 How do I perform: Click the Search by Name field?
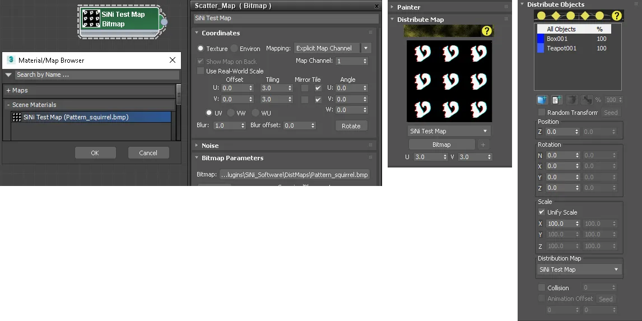coord(97,75)
